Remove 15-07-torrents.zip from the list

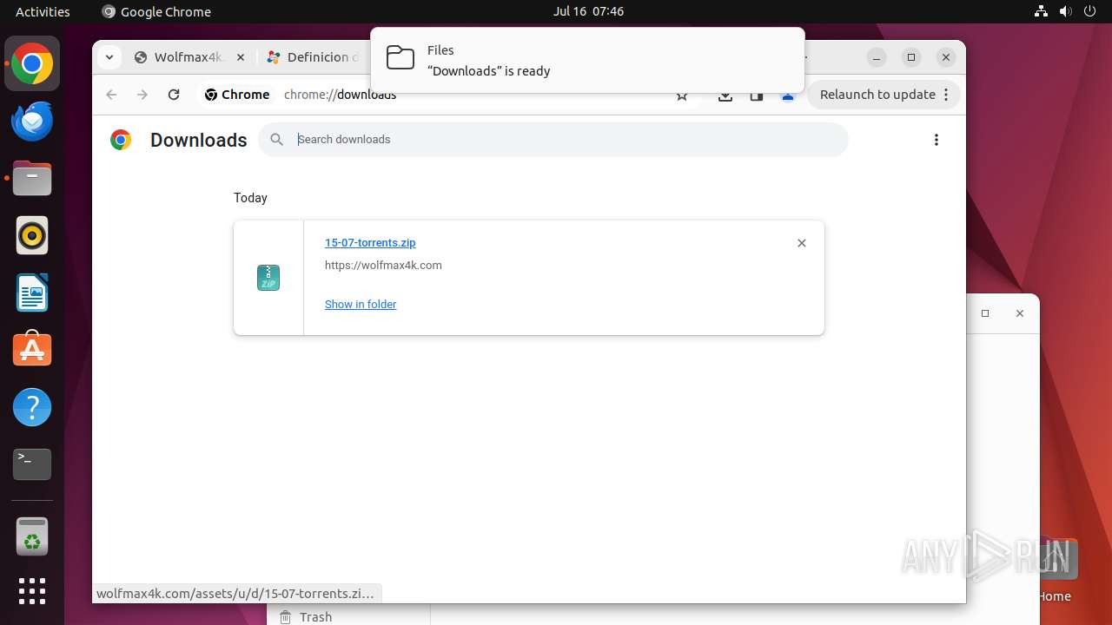(x=802, y=243)
